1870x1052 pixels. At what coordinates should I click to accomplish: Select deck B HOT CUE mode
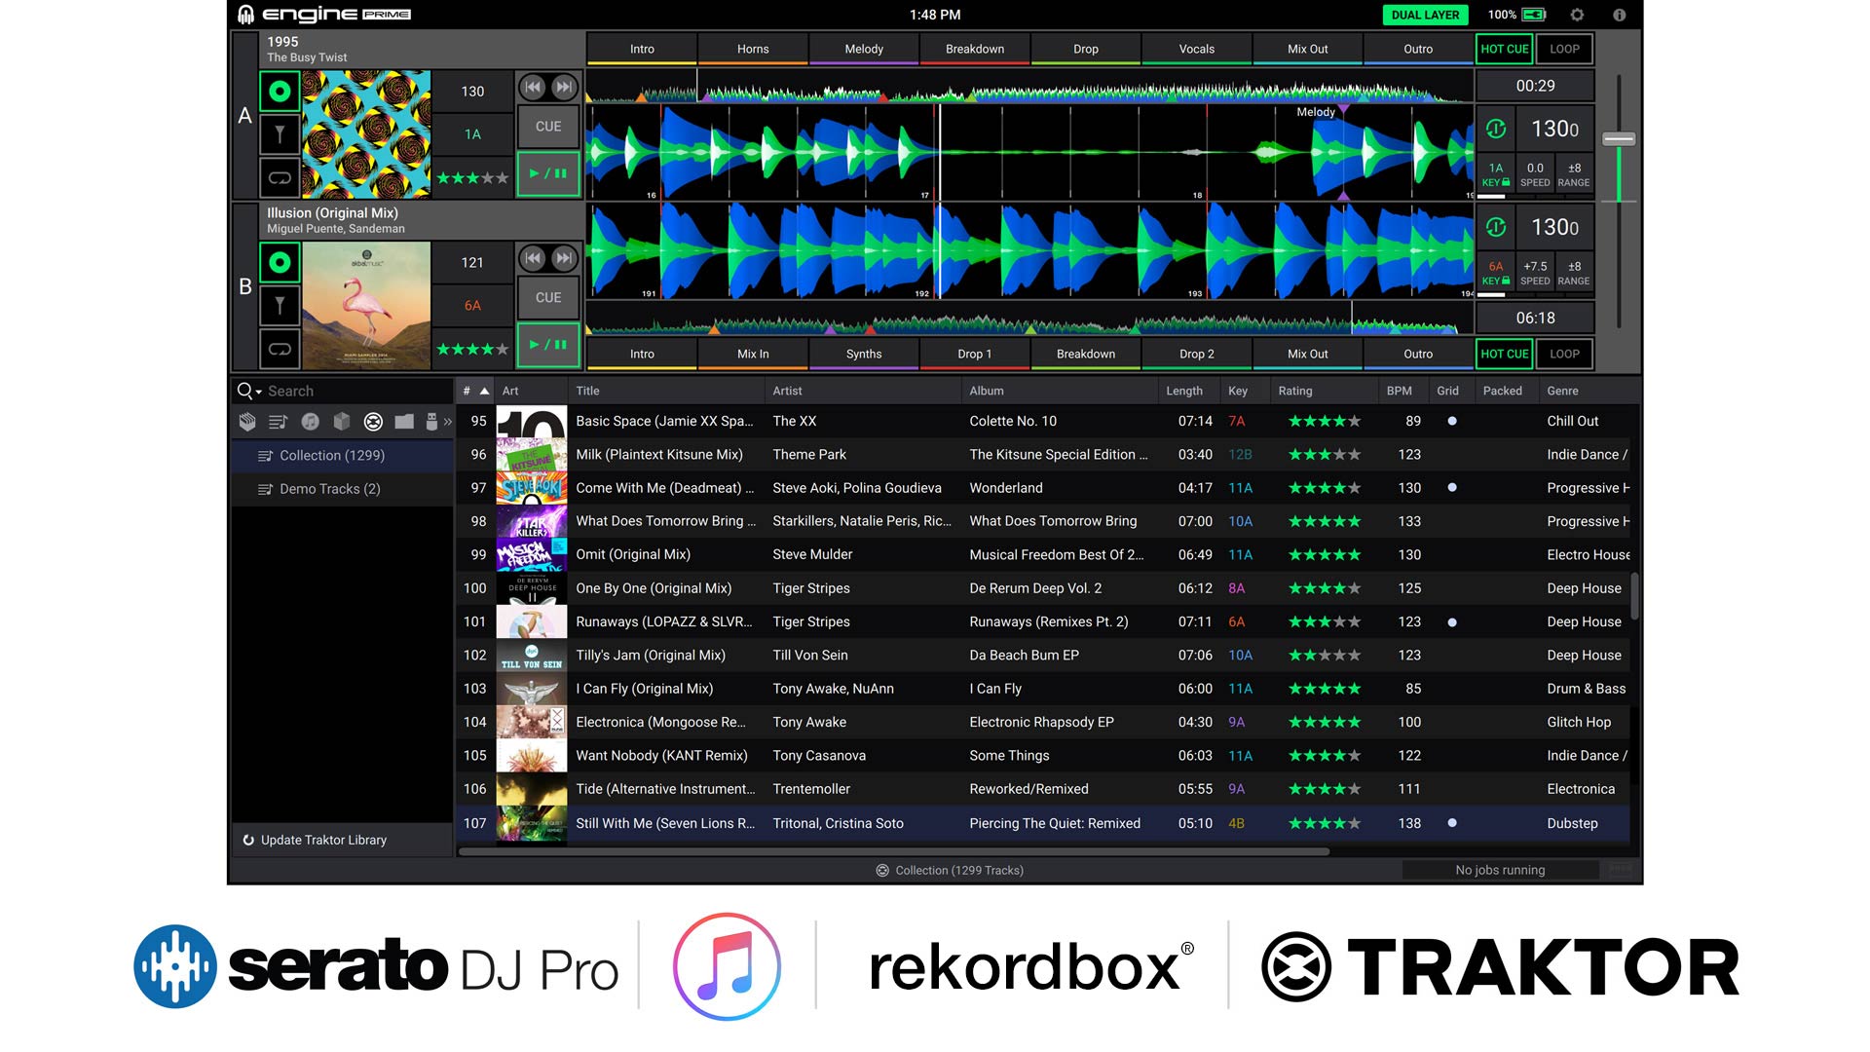click(x=1505, y=354)
